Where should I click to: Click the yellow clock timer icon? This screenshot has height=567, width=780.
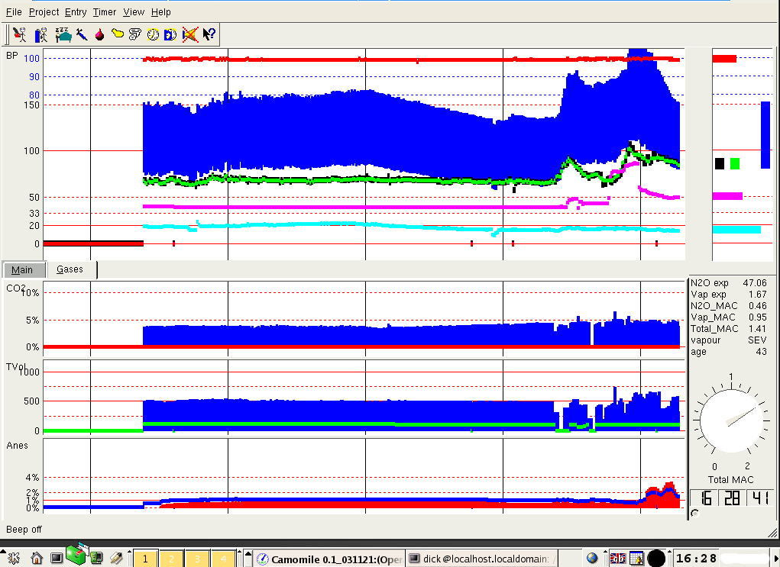[x=154, y=34]
